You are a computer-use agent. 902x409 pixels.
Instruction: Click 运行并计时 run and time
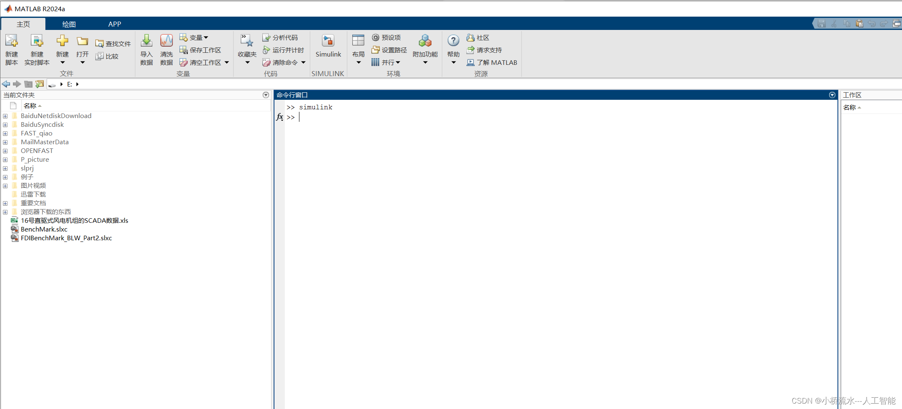point(283,50)
